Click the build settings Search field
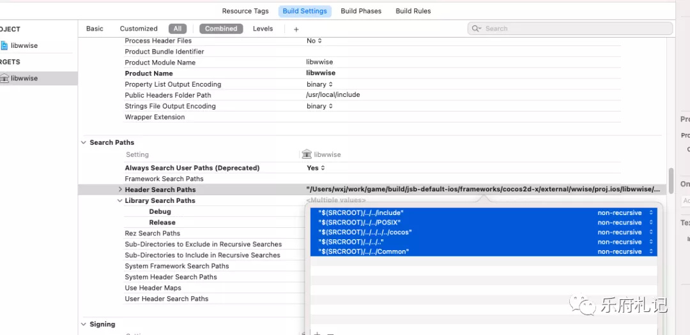Screen dimensions: 690x335 [570, 29]
